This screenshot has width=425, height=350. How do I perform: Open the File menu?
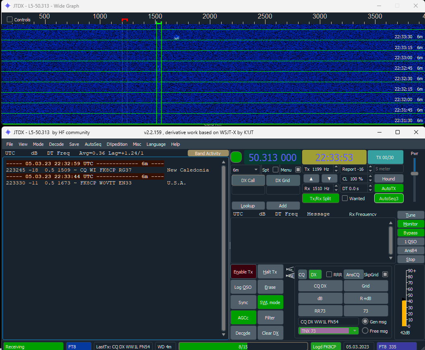coord(10,144)
